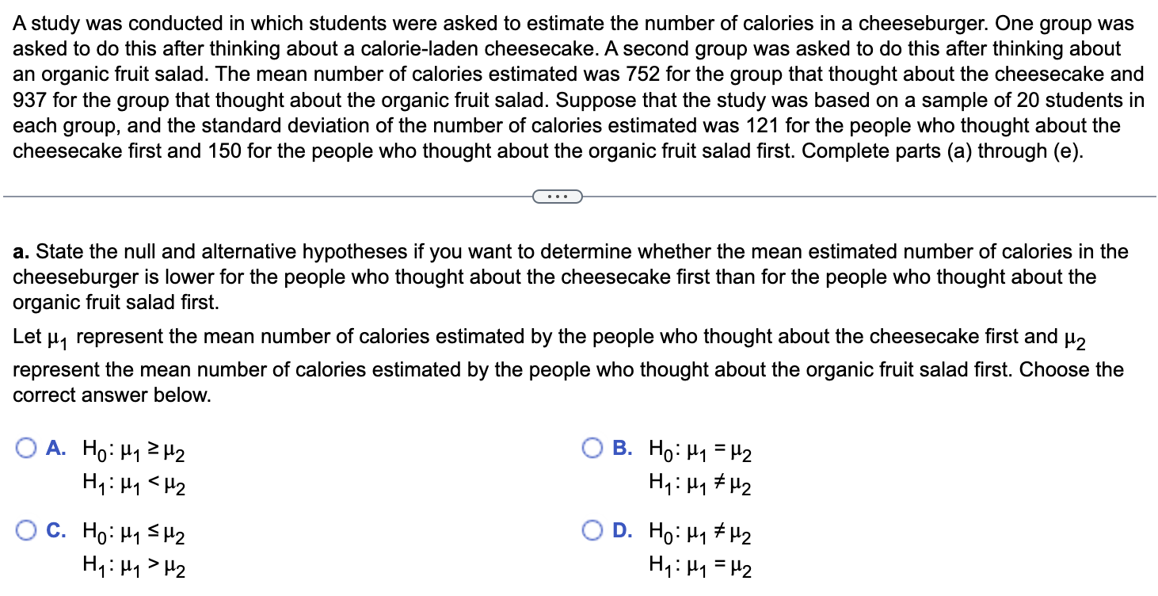Click the option C label

pyautogui.click(x=55, y=531)
